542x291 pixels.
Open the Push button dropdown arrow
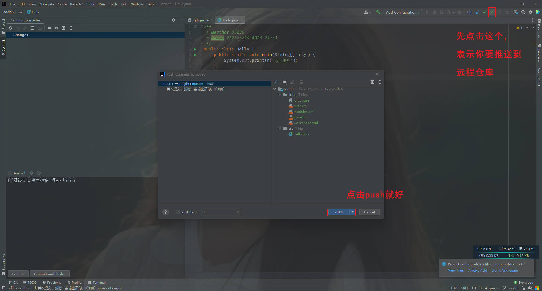[x=353, y=212]
